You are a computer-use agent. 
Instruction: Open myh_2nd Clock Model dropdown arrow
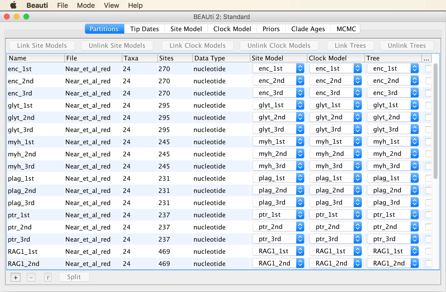pos(358,154)
